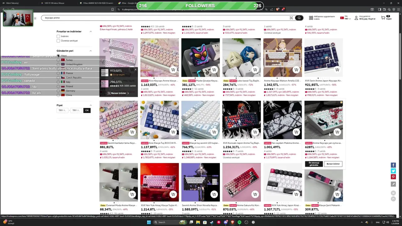Image resolution: width=402 pixels, height=226 pixels.
Task: Click AliExpress uygulamasını indirin link
Action: [322, 18]
